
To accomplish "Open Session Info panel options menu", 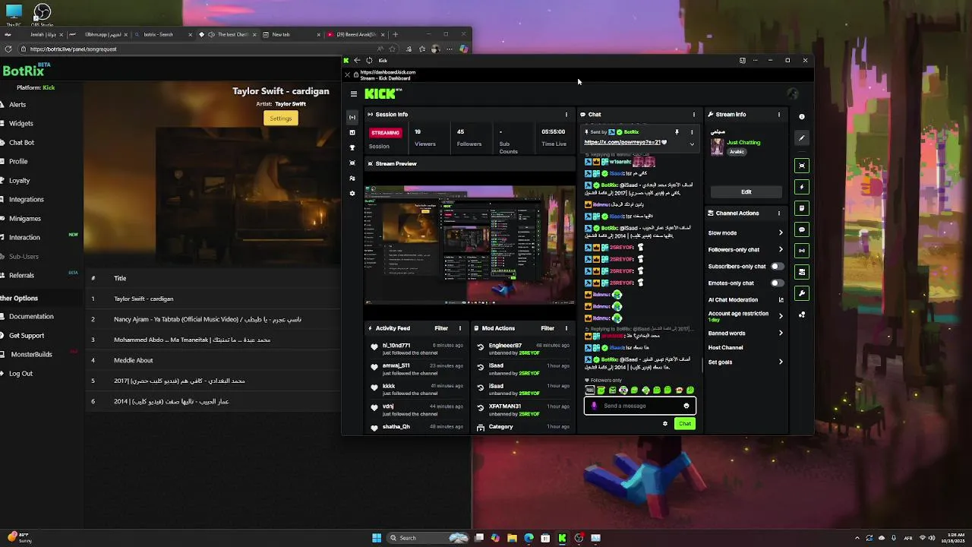I will (566, 115).
